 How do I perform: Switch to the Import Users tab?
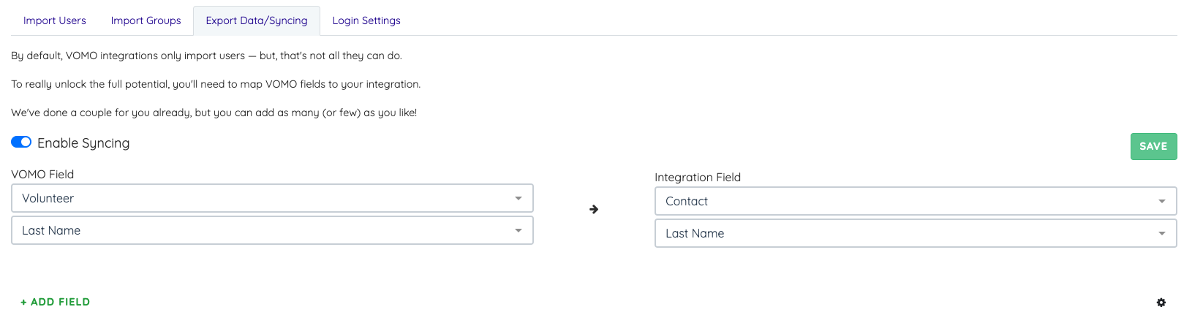coord(55,20)
